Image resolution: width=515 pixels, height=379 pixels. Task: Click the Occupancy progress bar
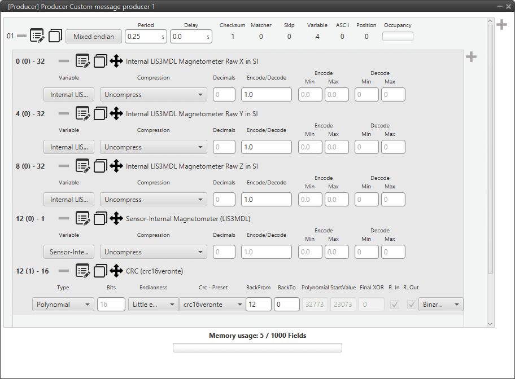click(398, 37)
